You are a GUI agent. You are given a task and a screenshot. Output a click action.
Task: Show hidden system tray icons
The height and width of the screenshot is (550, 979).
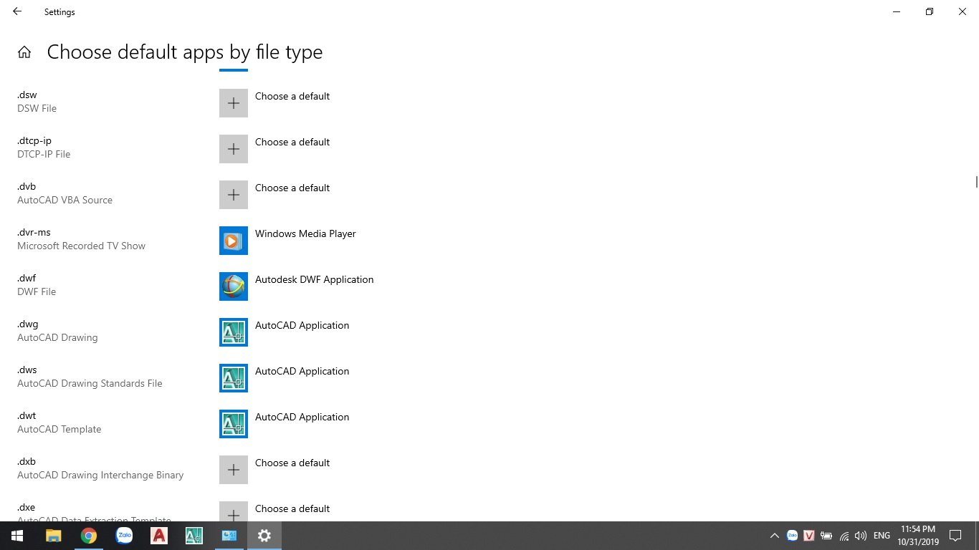coord(774,536)
